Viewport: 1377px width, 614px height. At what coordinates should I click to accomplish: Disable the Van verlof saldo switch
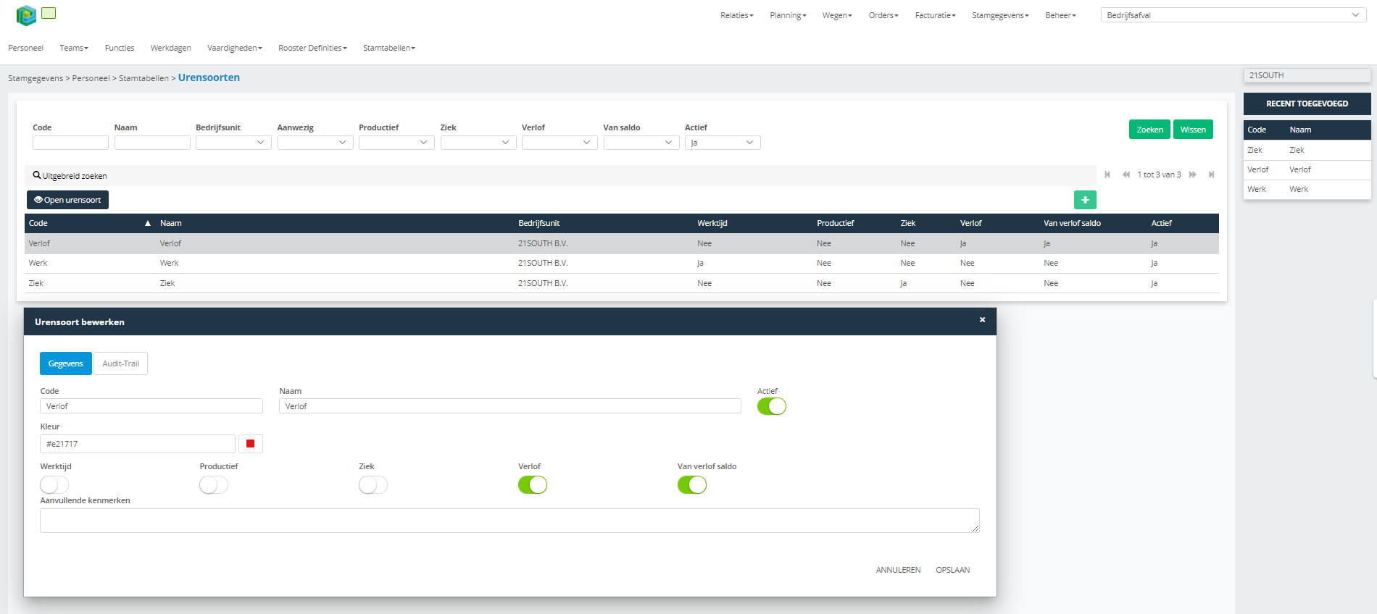click(692, 484)
